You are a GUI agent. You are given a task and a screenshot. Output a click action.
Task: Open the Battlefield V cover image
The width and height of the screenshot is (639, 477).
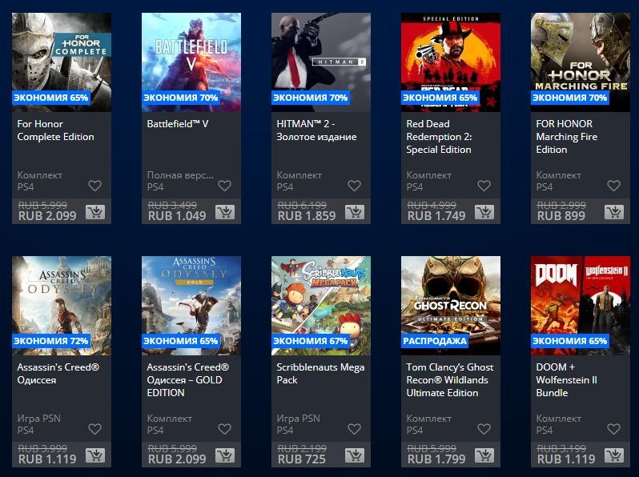click(x=191, y=62)
